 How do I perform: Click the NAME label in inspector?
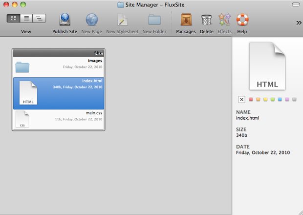click(243, 112)
